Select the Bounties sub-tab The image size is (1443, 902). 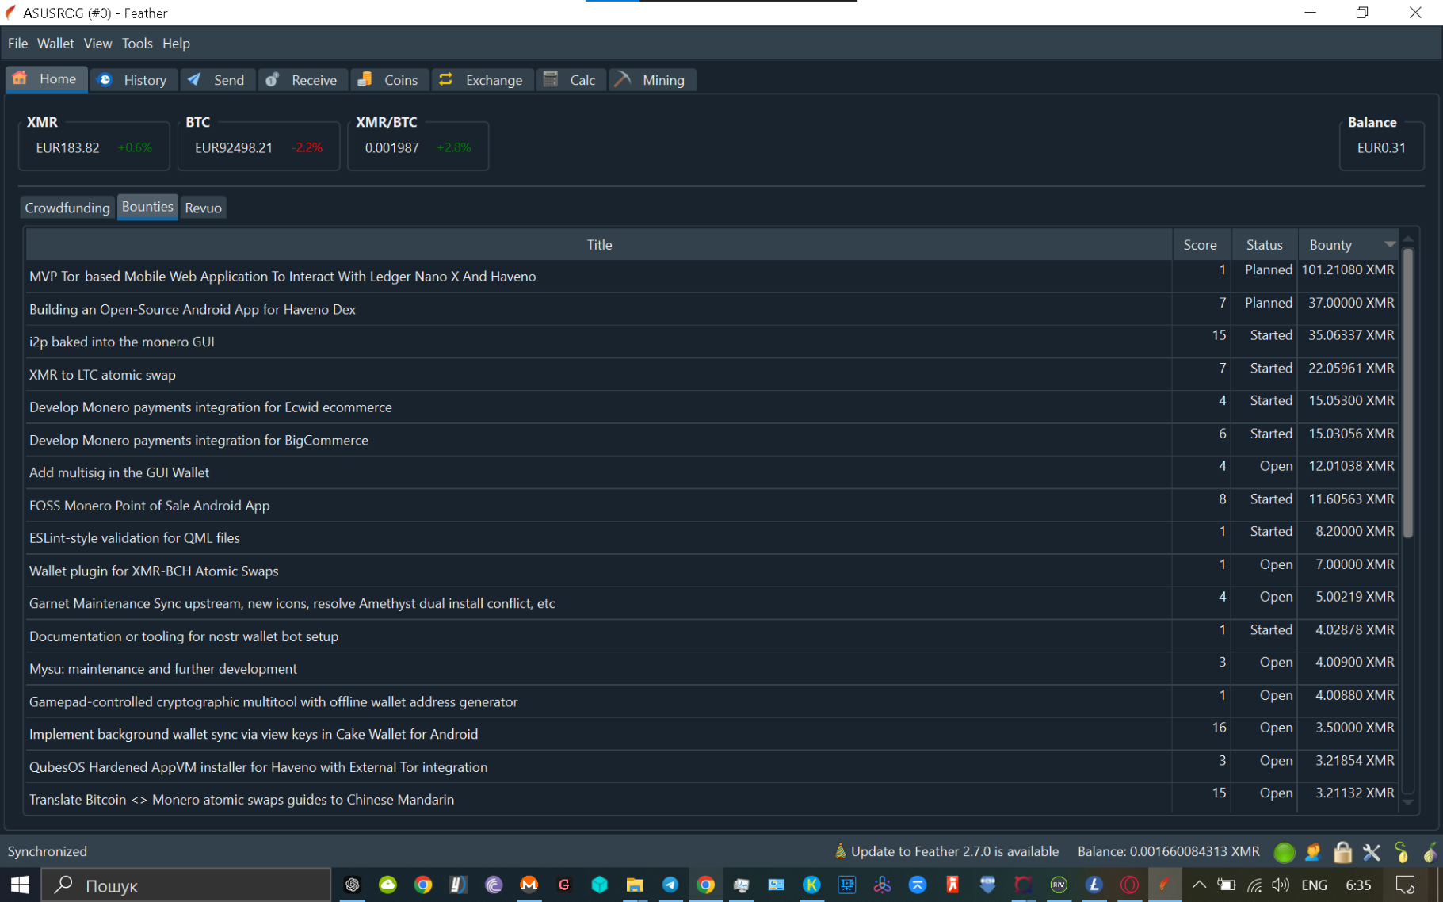(x=147, y=207)
